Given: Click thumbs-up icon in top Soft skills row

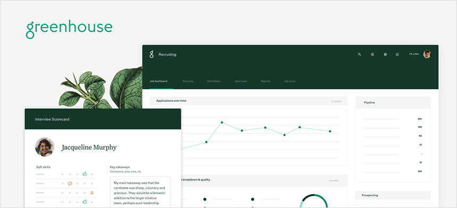Looking at the screenshot, I should click(84, 174).
